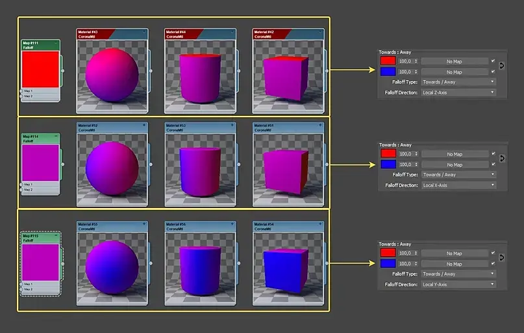
Task: Select the red preview of Map #111 Falloff
Action: point(40,69)
